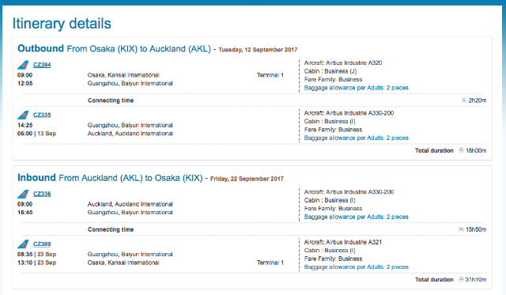Click airline logo beside CZ389
The height and width of the screenshot is (295, 506).
pos(23,244)
